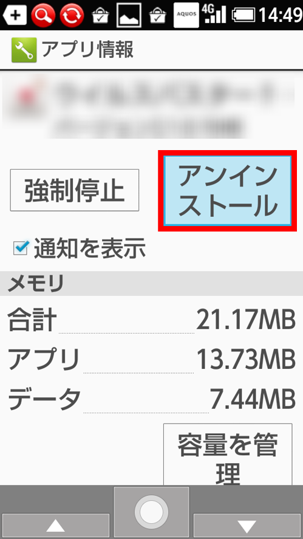Image resolution: width=303 pixels, height=539 pixels.
Task: Uncheck the 通知を表示 checkbox
Action: click(21, 247)
